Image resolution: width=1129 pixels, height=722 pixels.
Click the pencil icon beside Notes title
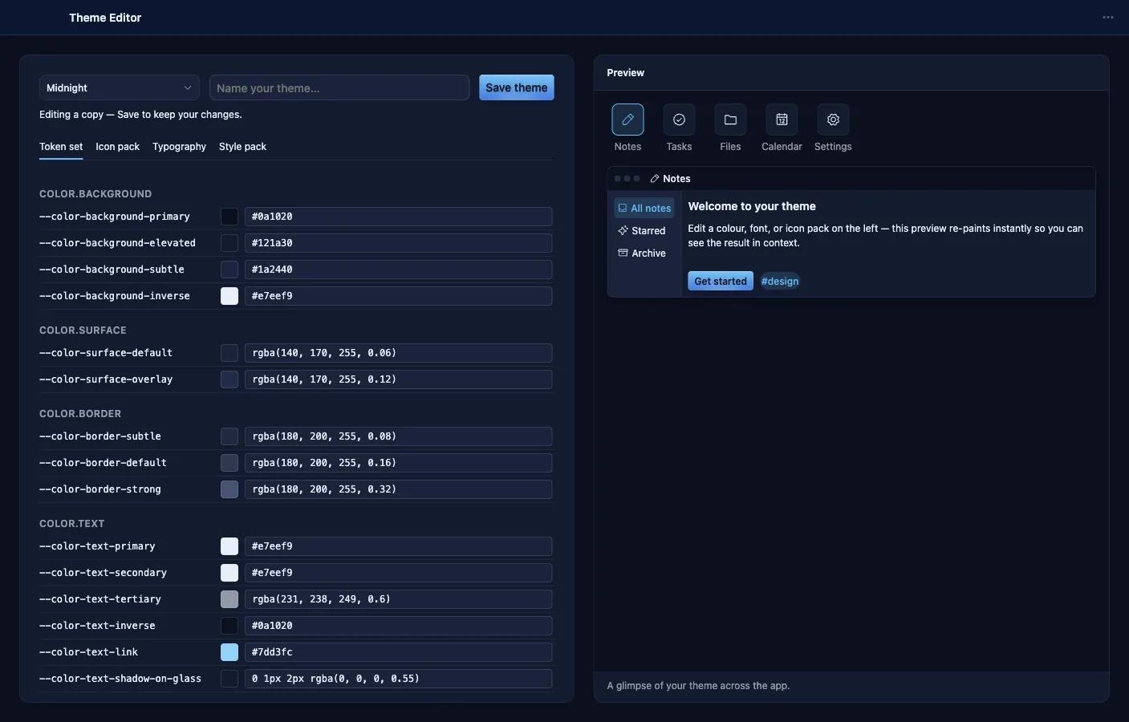click(x=655, y=179)
